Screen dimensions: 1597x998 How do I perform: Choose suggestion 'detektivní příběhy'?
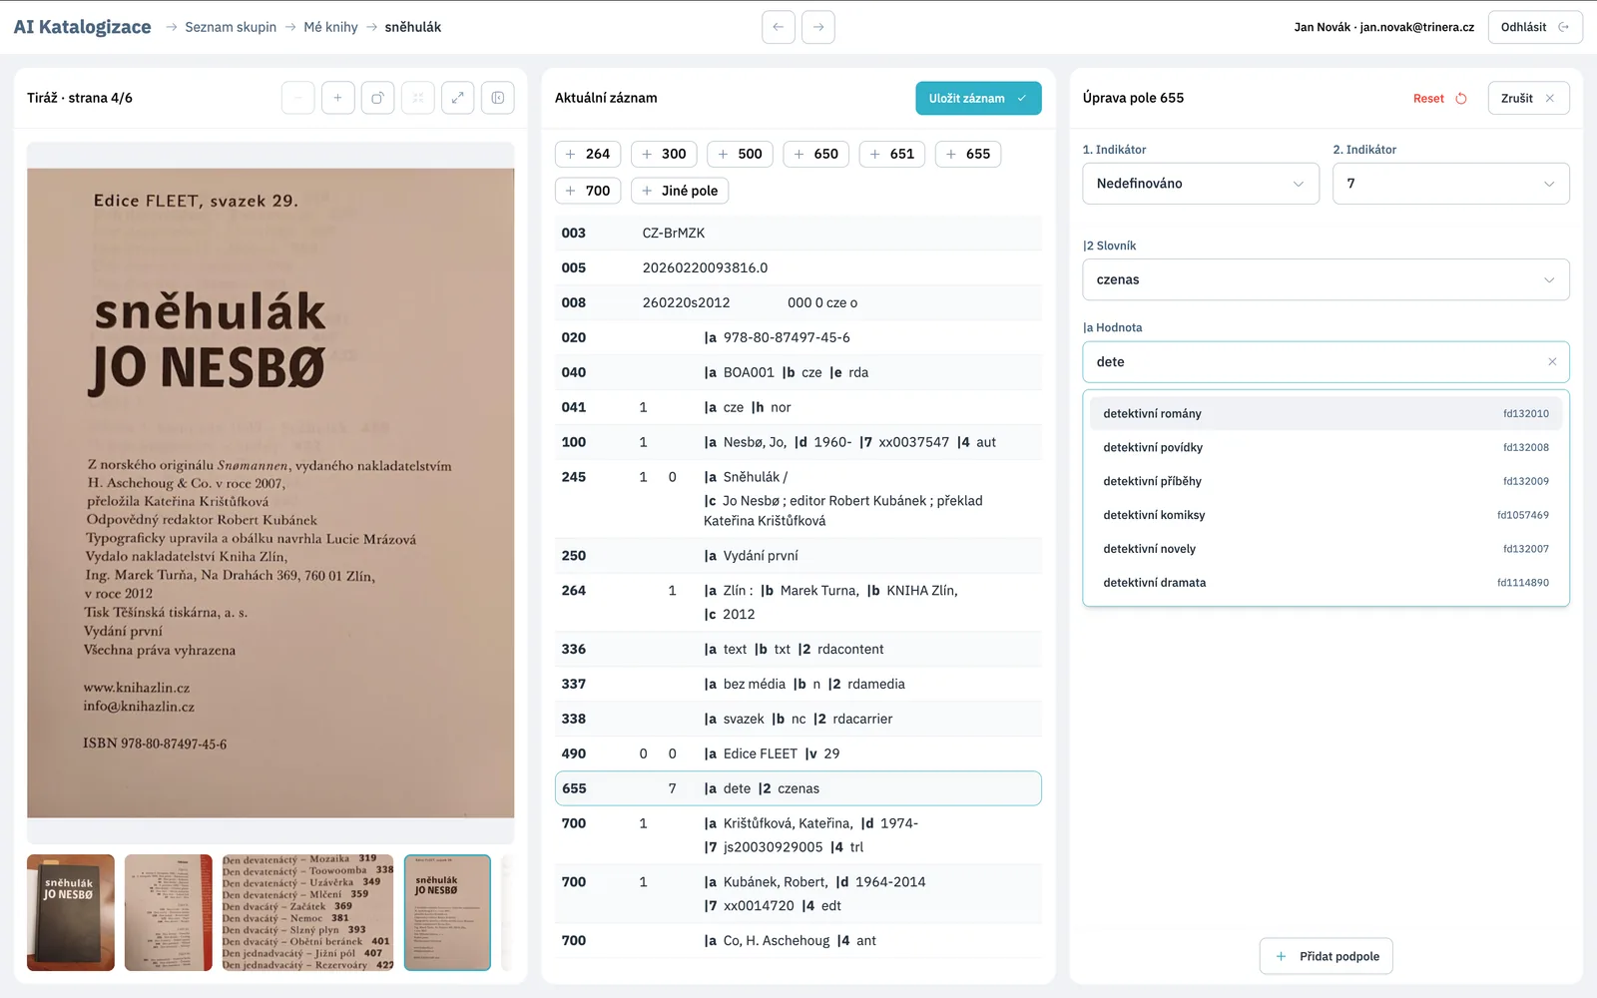(1327, 481)
